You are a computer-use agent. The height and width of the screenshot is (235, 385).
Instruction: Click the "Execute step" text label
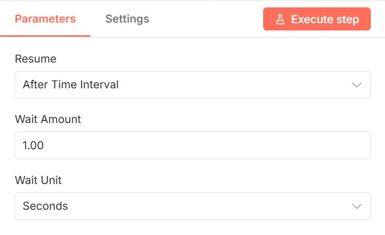coord(325,19)
